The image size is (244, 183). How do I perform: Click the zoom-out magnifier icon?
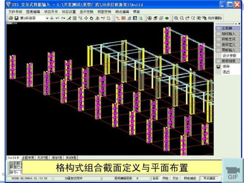pyautogui.click(x=182, y=18)
